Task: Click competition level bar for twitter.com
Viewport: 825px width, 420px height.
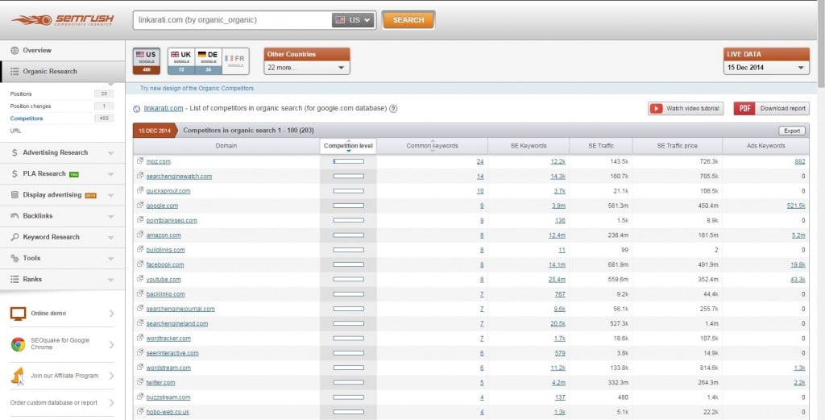Action: pos(348,382)
